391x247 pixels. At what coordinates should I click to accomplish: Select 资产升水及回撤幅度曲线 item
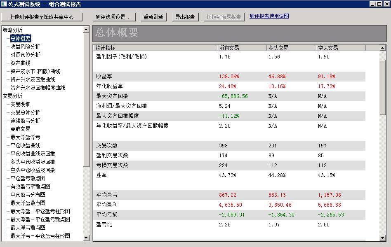pyautogui.click(x=38, y=88)
